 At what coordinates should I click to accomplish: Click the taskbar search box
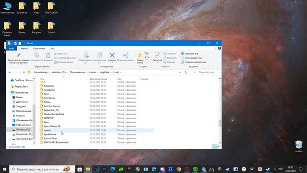(x=42, y=169)
